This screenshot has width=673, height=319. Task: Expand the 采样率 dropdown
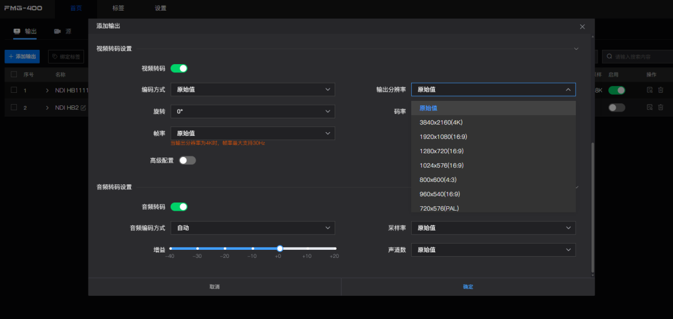pos(493,228)
